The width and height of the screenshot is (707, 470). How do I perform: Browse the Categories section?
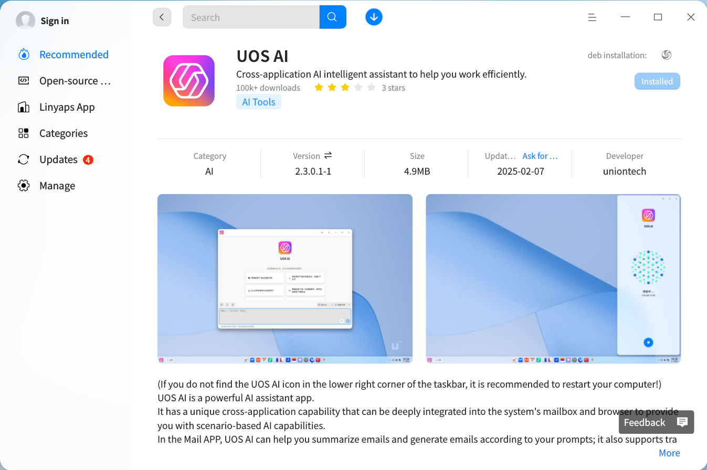point(63,133)
